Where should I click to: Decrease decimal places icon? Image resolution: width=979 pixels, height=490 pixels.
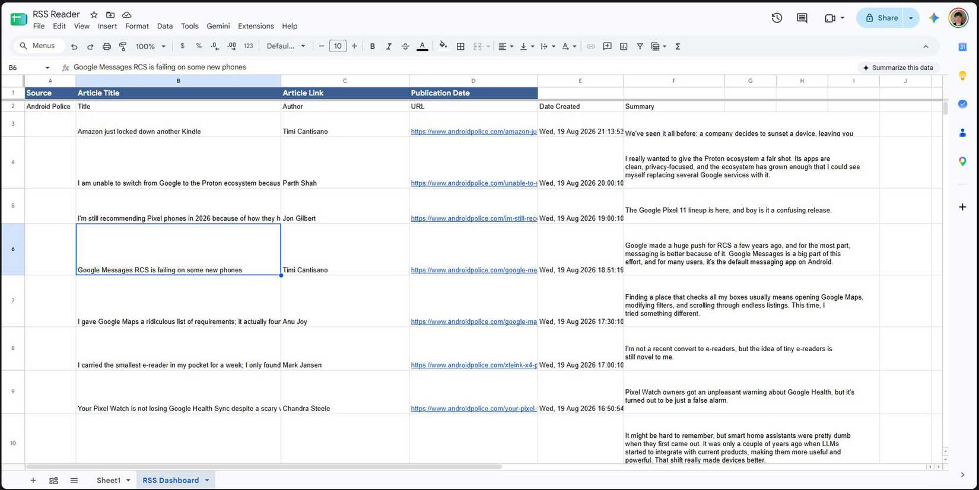coord(215,46)
